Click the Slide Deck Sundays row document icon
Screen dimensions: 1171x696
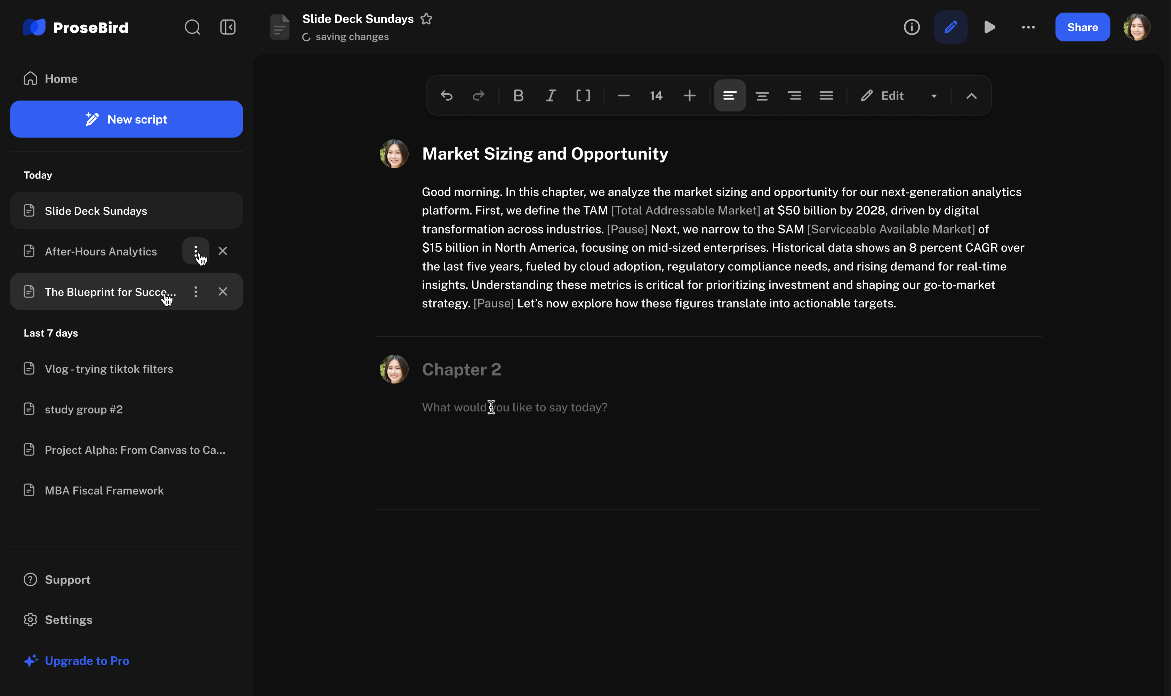(x=29, y=210)
